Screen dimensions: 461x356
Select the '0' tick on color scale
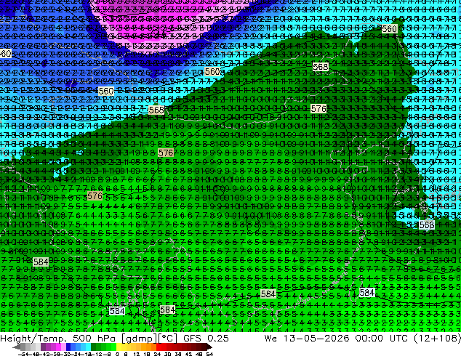117,354
